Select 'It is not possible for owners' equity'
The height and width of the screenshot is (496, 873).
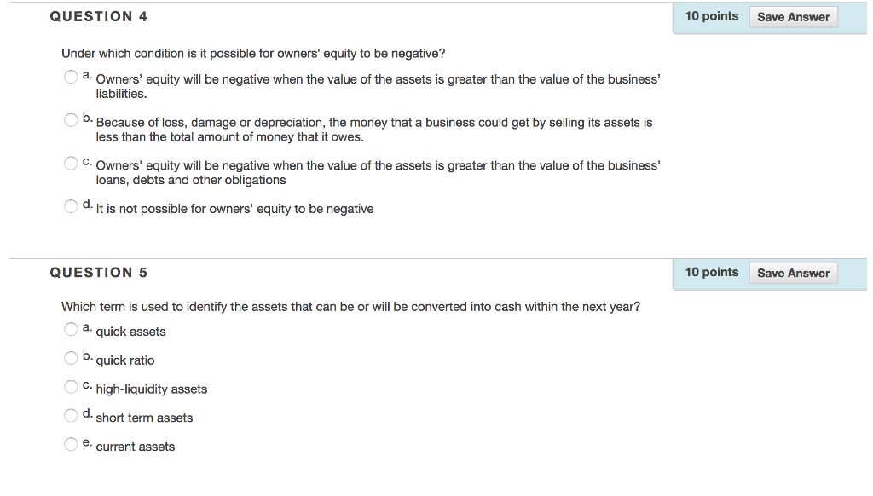point(71,205)
